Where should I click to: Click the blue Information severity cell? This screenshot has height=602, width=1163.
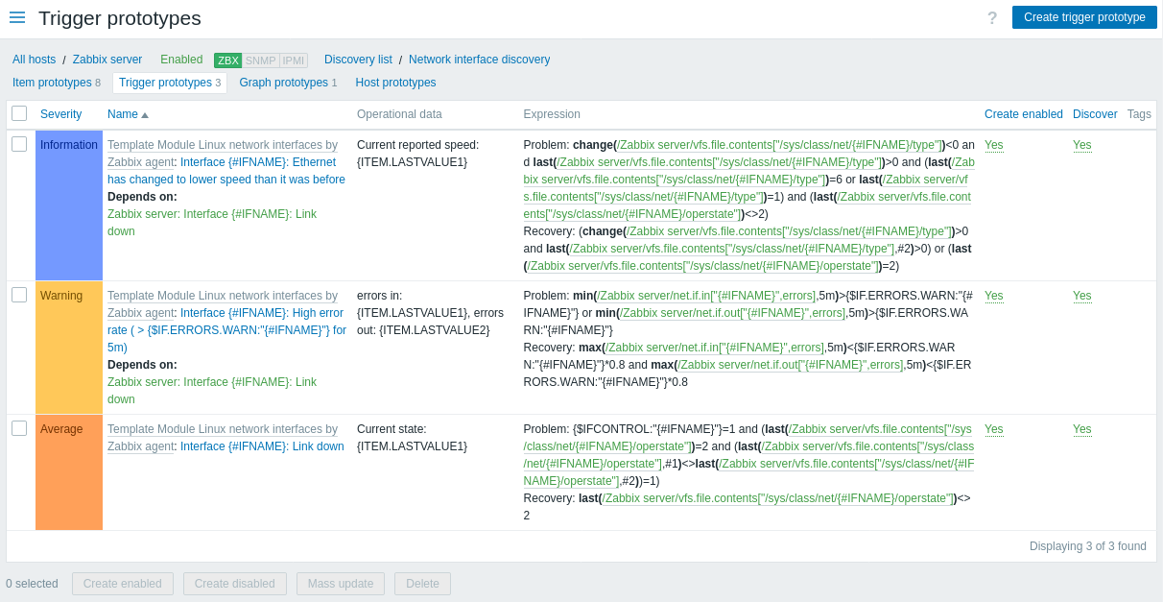(x=69, y=205)
